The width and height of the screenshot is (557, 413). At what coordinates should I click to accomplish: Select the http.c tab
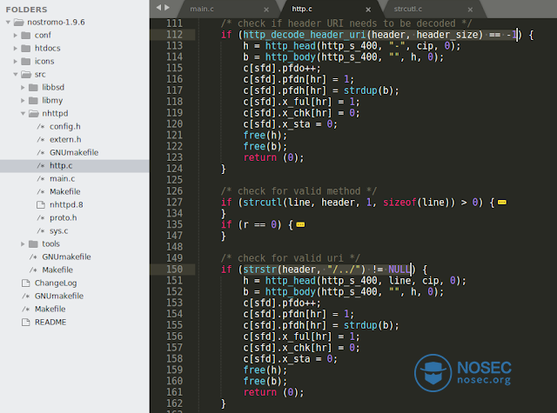pyautogui.click(x=302, y=9)
